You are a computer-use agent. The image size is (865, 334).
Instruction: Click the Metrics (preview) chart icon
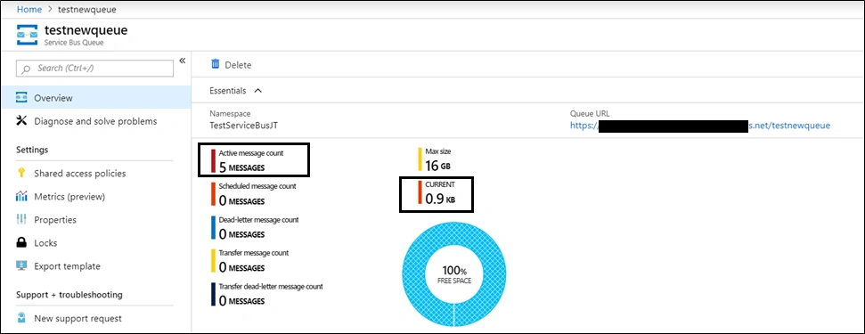tap(21, 196)
